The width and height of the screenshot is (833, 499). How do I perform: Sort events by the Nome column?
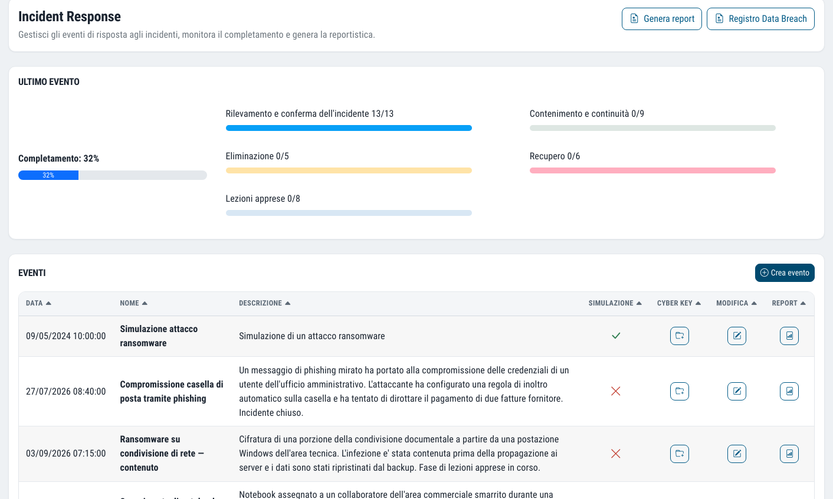[133, 303]
